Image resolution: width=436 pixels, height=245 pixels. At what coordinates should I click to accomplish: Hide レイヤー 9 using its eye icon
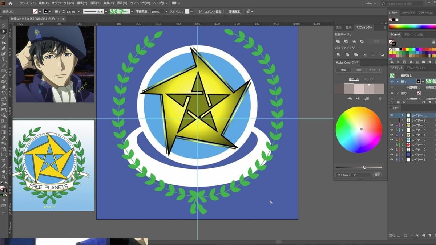392,140
